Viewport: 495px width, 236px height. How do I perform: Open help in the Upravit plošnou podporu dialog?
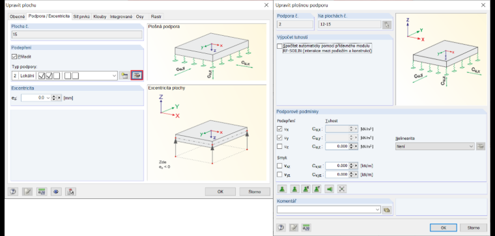[281, 227]
